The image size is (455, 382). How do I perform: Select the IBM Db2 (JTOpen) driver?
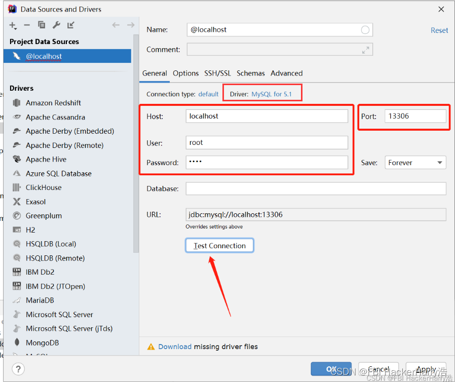pyautogui.click(x=55, y=286)
